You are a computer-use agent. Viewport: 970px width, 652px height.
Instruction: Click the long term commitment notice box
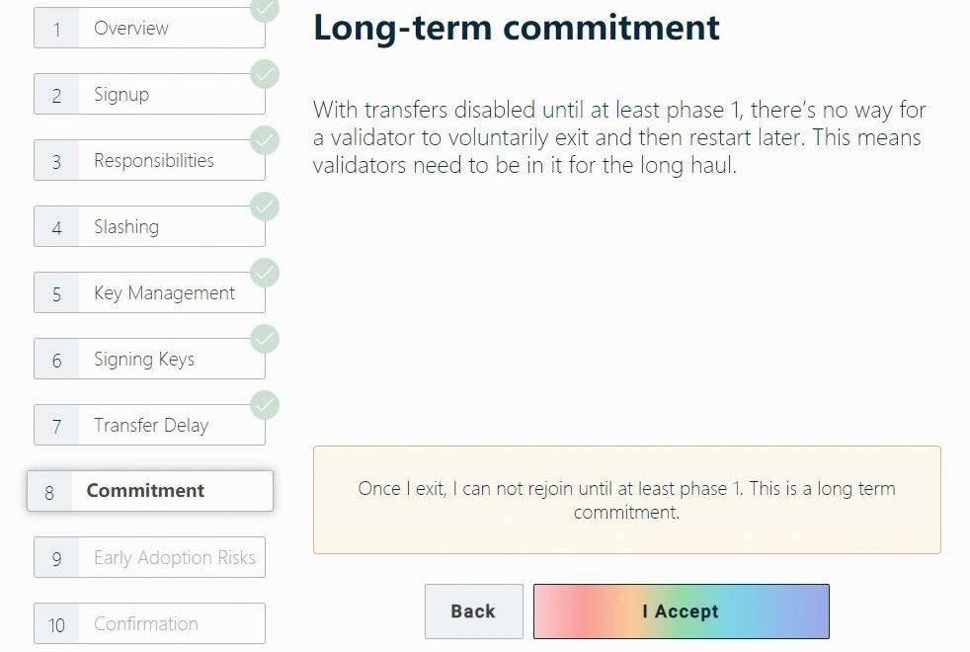coord(626,500)
